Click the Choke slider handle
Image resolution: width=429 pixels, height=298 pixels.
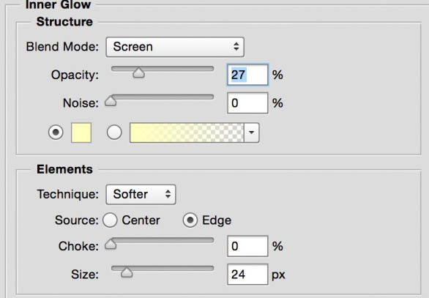[x=111, y=245]
